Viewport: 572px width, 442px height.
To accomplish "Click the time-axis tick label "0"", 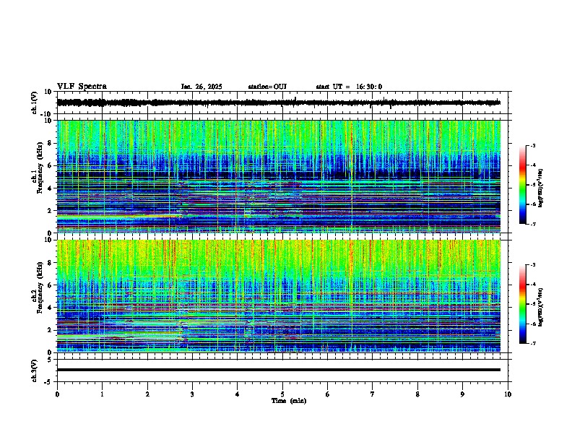I will tap(57, 394).
